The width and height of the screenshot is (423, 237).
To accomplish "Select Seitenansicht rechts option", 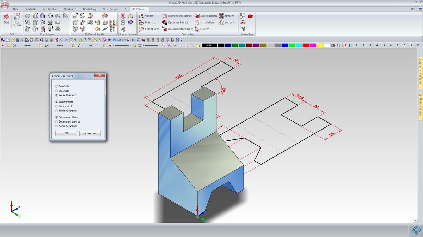I will click(57, 121).
